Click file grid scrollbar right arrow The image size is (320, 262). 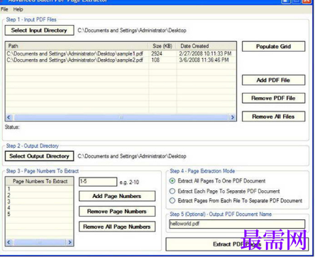tap(233, 117)
